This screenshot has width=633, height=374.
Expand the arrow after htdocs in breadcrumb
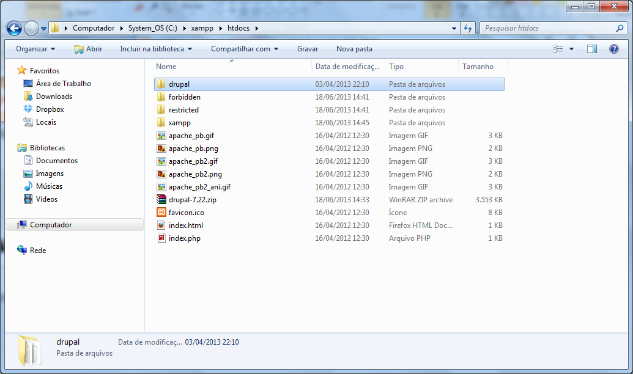256,28
